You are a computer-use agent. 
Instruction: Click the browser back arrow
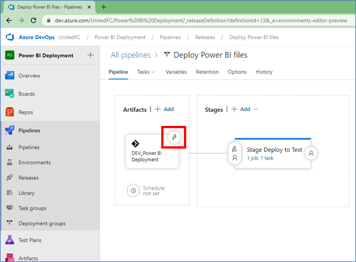(9, 20)
